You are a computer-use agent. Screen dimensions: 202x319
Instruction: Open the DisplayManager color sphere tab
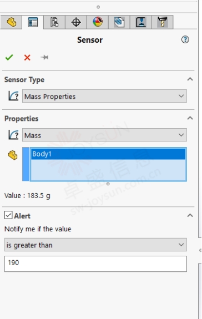pyautogui.click(x=98, y=22)
